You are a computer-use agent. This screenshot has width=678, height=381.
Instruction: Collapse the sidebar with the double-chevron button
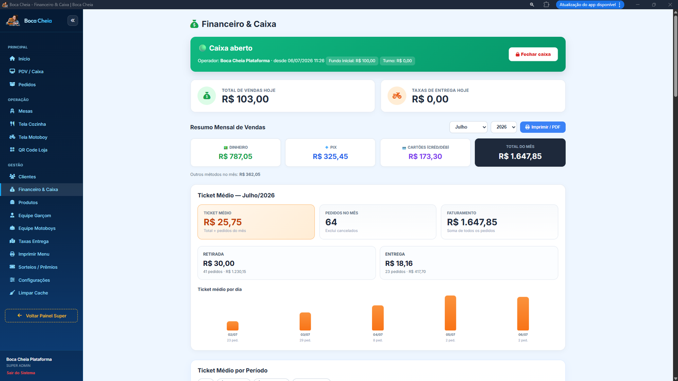click(73, 20)
